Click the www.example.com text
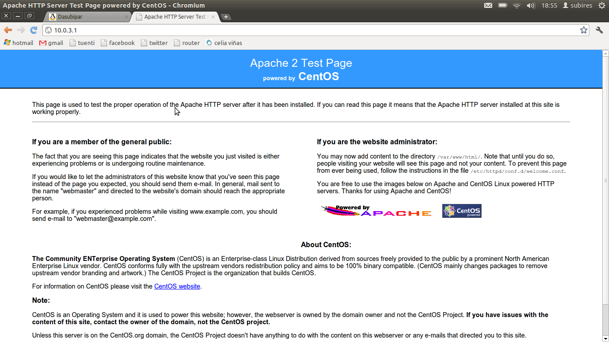Viewport: 609px width, 342px height. [217, 212]
